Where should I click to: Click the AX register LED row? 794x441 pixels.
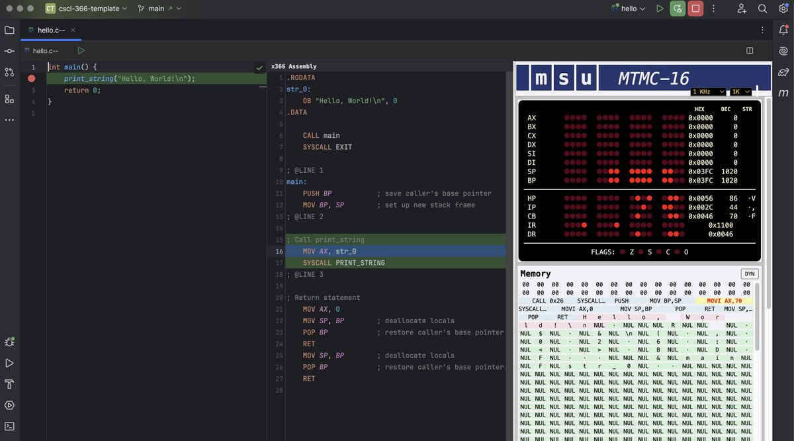click(625, 118)
